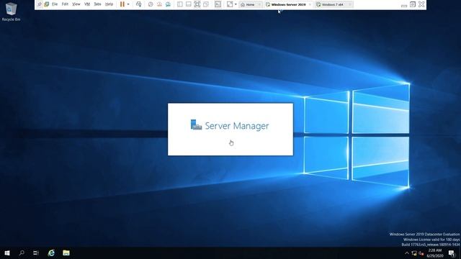Open taskbar search magnifier
This screenshot has width=461, height=259.
click(x=22, y=253)
